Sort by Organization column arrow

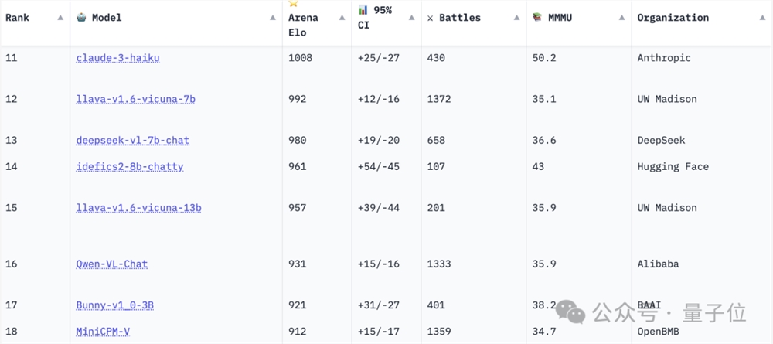[762, 18]
